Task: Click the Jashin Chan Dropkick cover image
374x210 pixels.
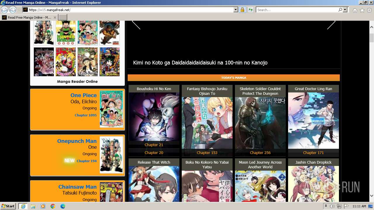Action: [314, 184]
